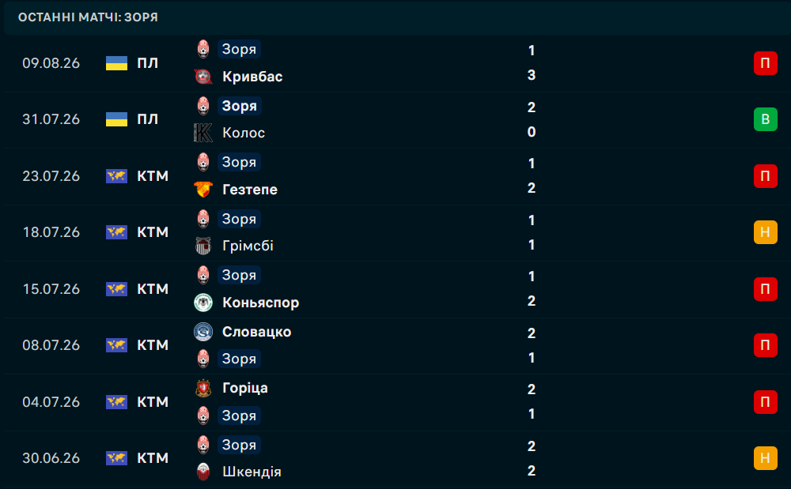
Task: Click friendly-match flag icon for 23.07.26
Action: (116, 175)
